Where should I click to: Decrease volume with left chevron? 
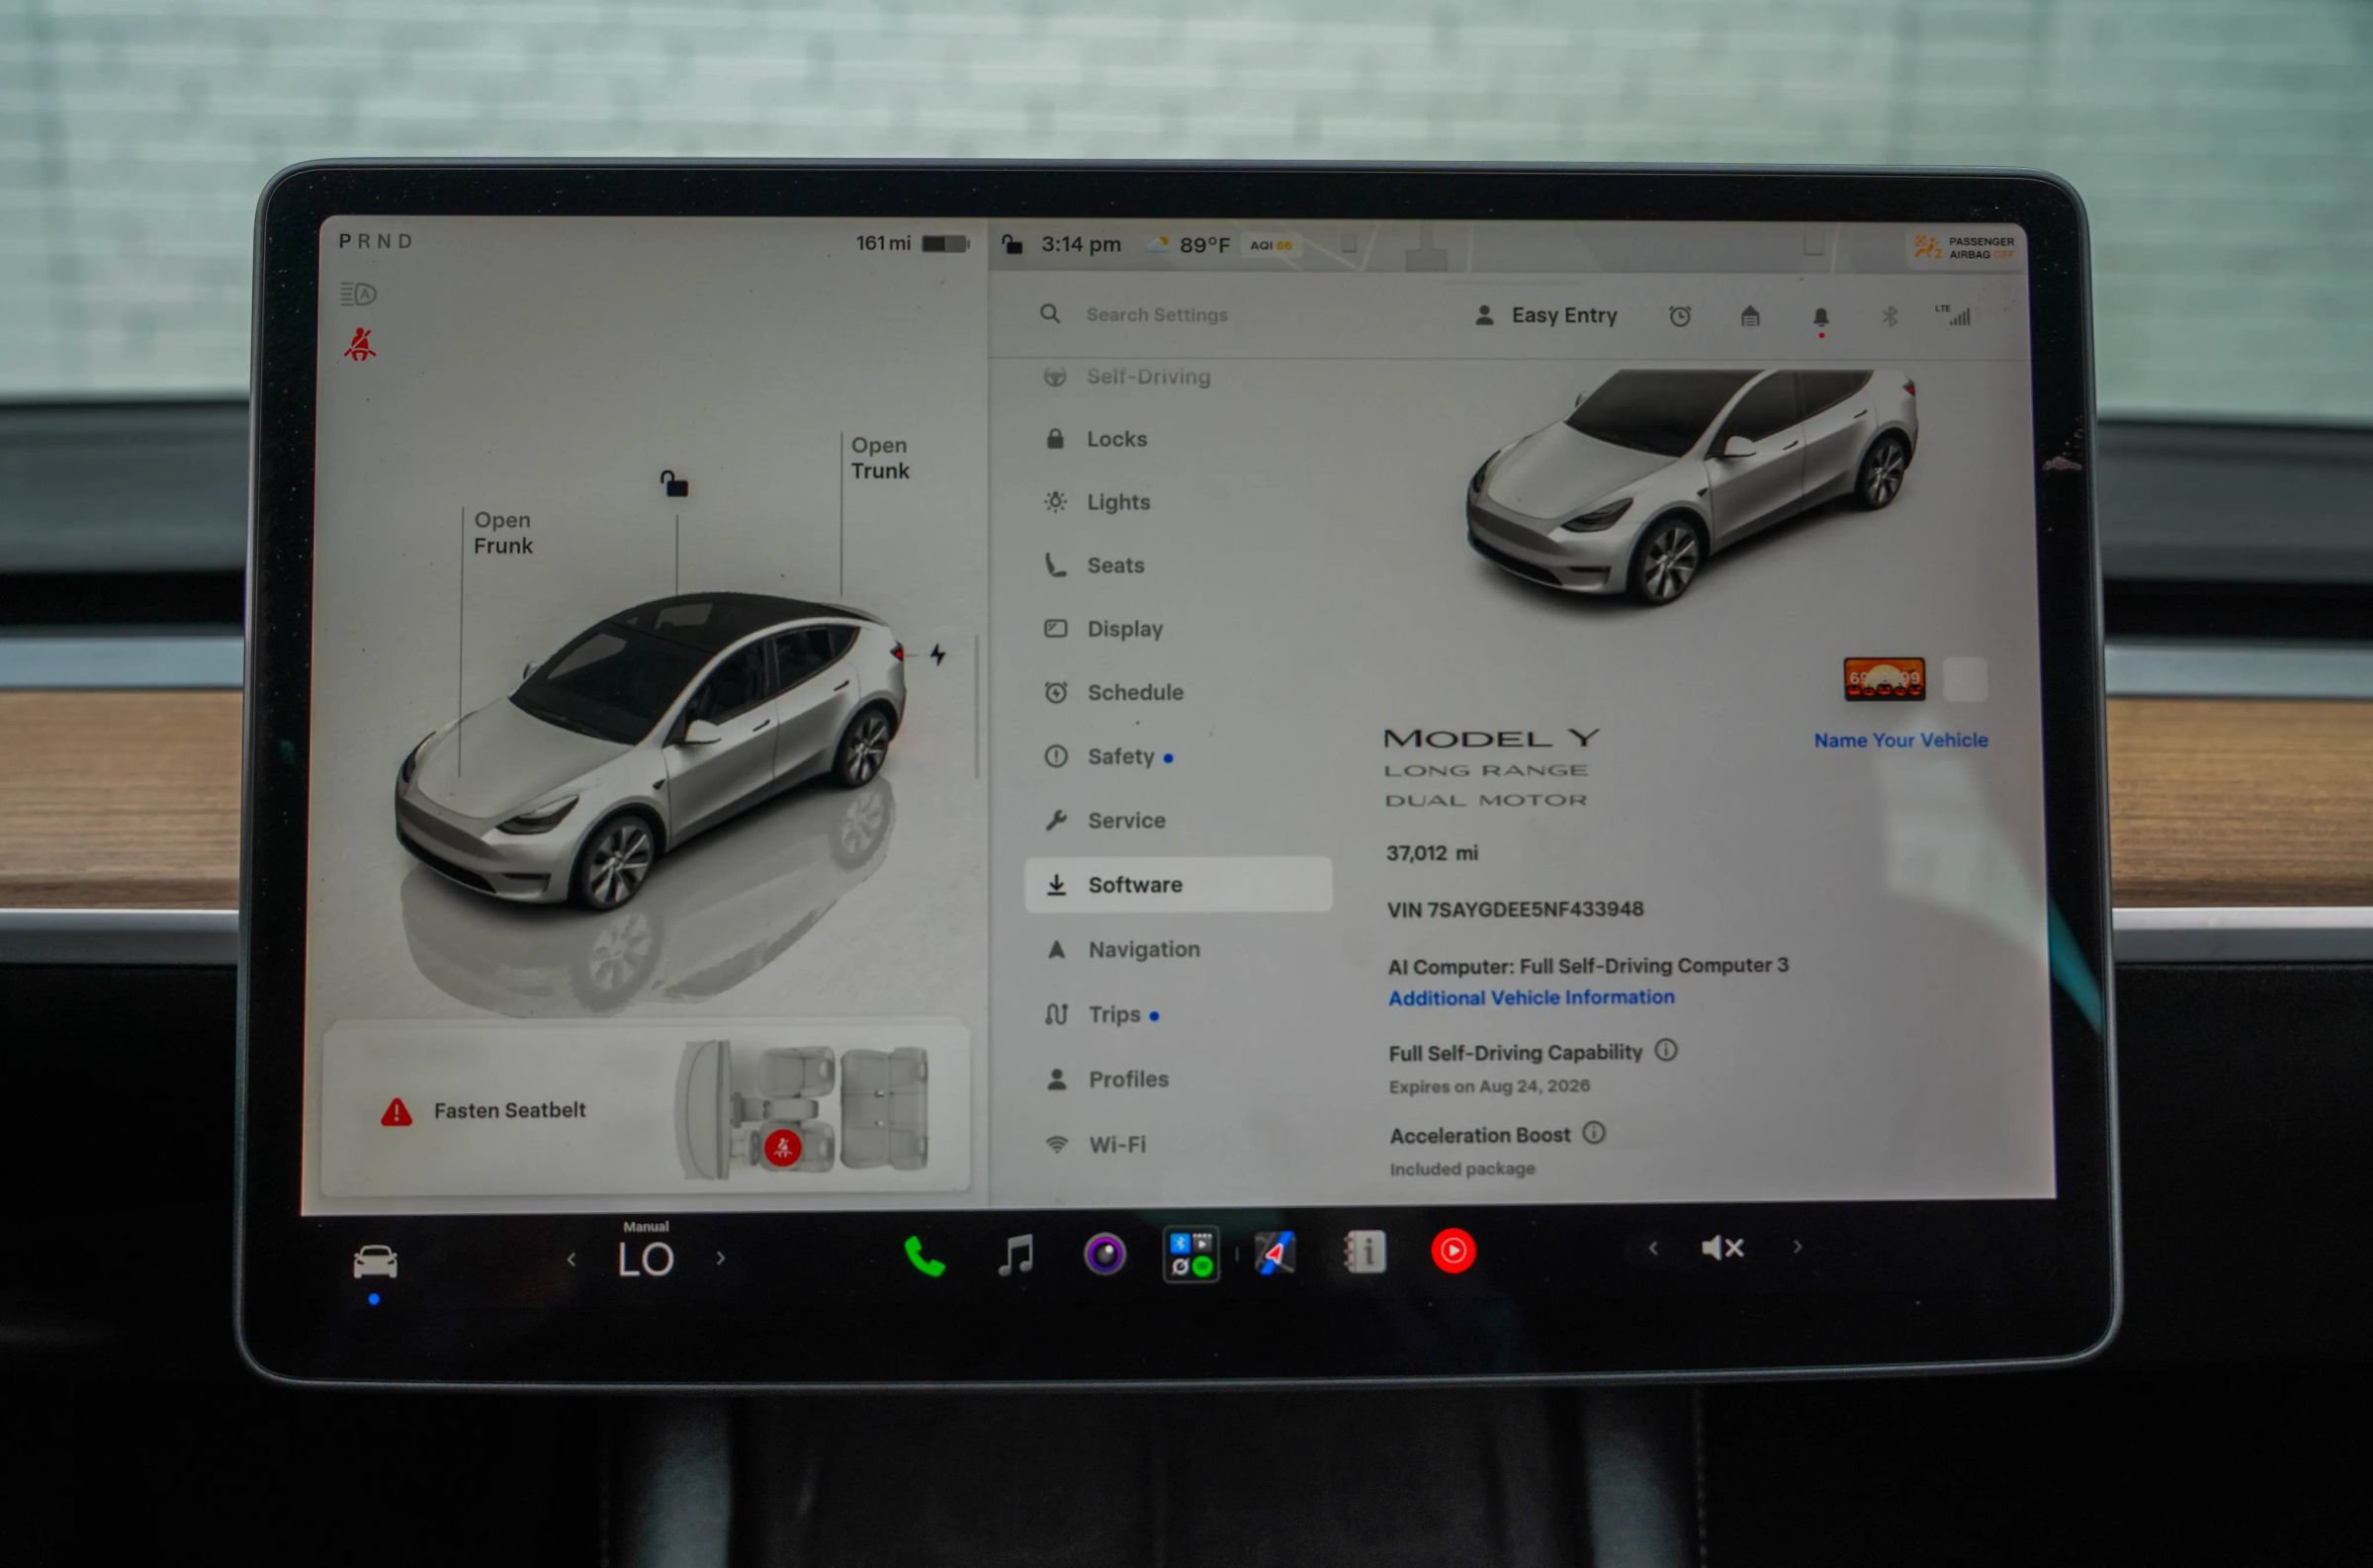(1653, 1248)
